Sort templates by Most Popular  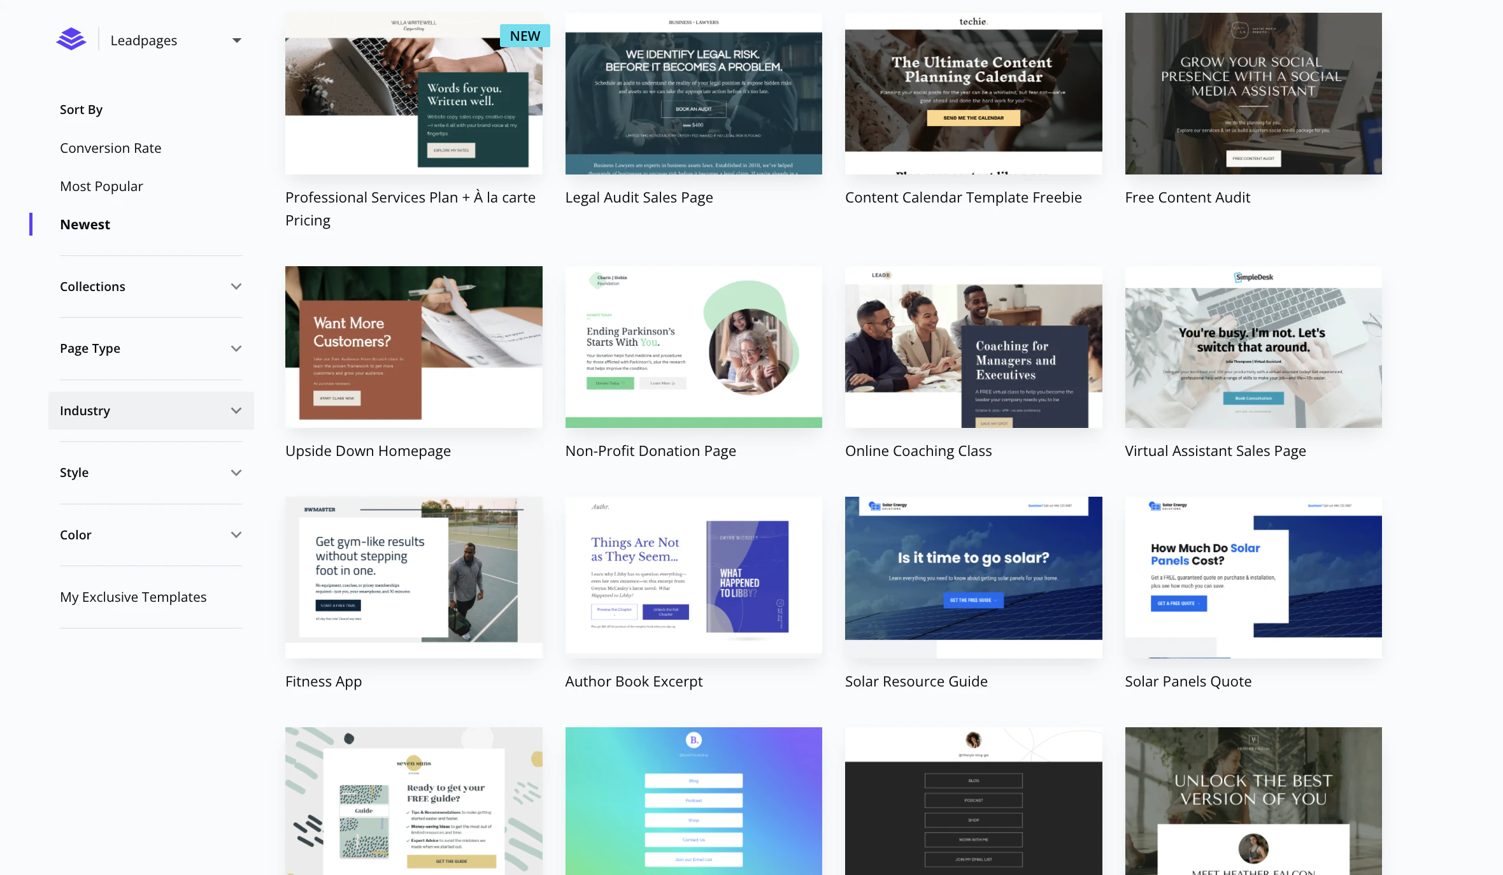pyautogui.click(x=101, y=186)
